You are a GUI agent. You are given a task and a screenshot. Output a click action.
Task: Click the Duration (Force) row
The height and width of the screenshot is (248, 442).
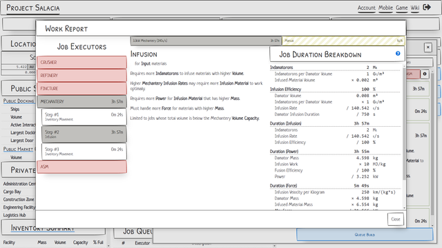point(335,185)
